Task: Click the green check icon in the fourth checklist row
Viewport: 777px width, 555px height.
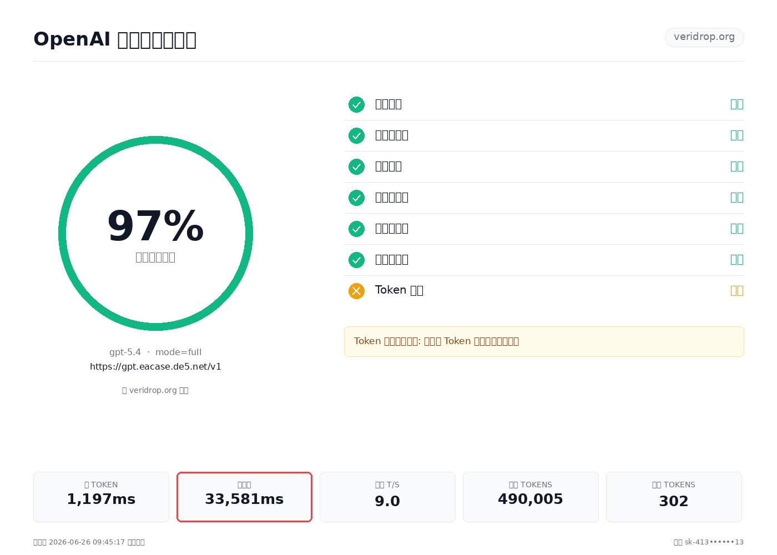Action: [x=356, y=198]
